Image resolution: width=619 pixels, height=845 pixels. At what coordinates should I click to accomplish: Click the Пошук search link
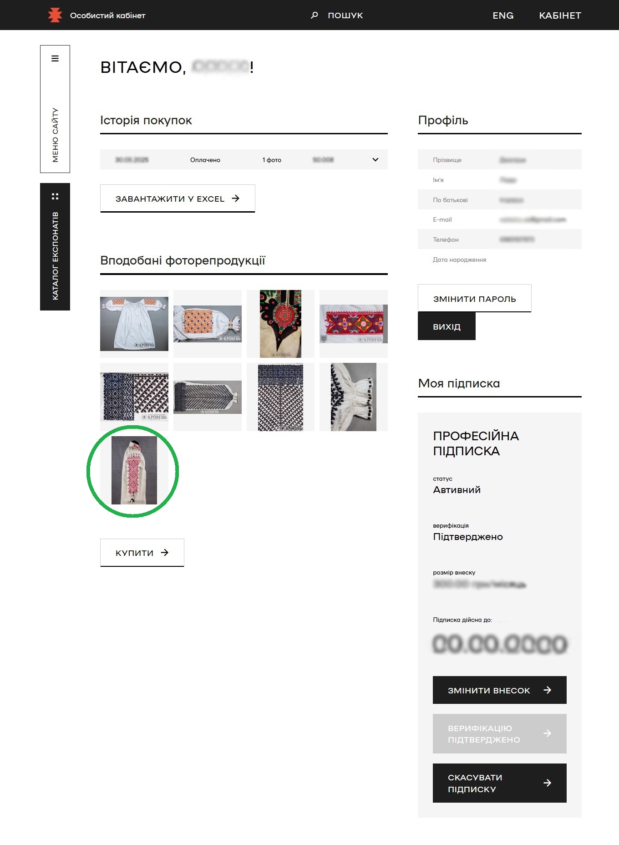[345, 15]
